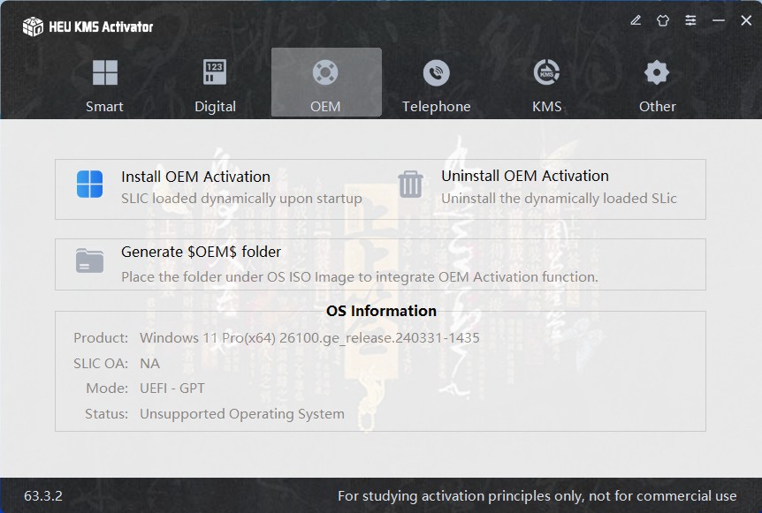Viewport: 762px width, 513px height.
Task: Open the skin theme shirt icon
Action: pos(663,20)
